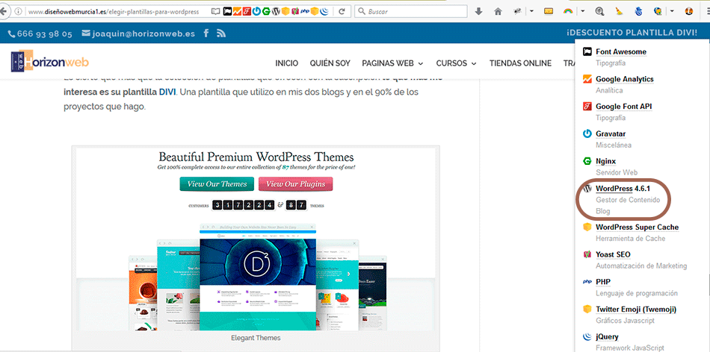Reload the page with the refresh arrow

[x=342, y=11]
